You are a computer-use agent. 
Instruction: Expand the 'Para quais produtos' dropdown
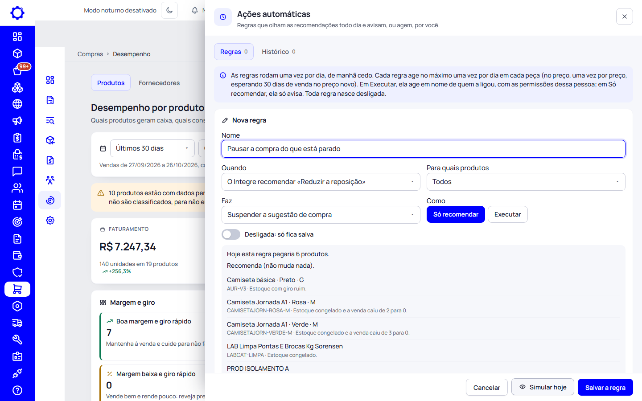(526, 182)
